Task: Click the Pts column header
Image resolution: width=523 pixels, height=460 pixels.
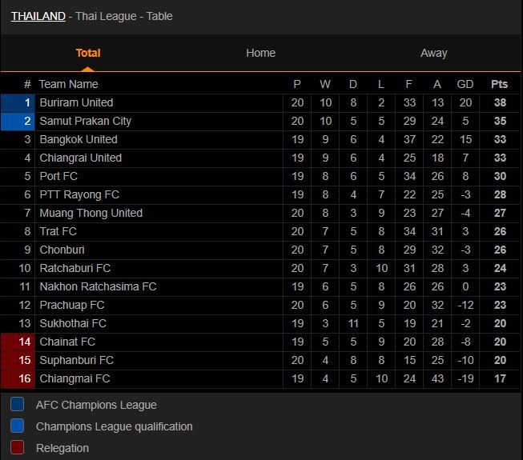Action: (x=499, y=84)
